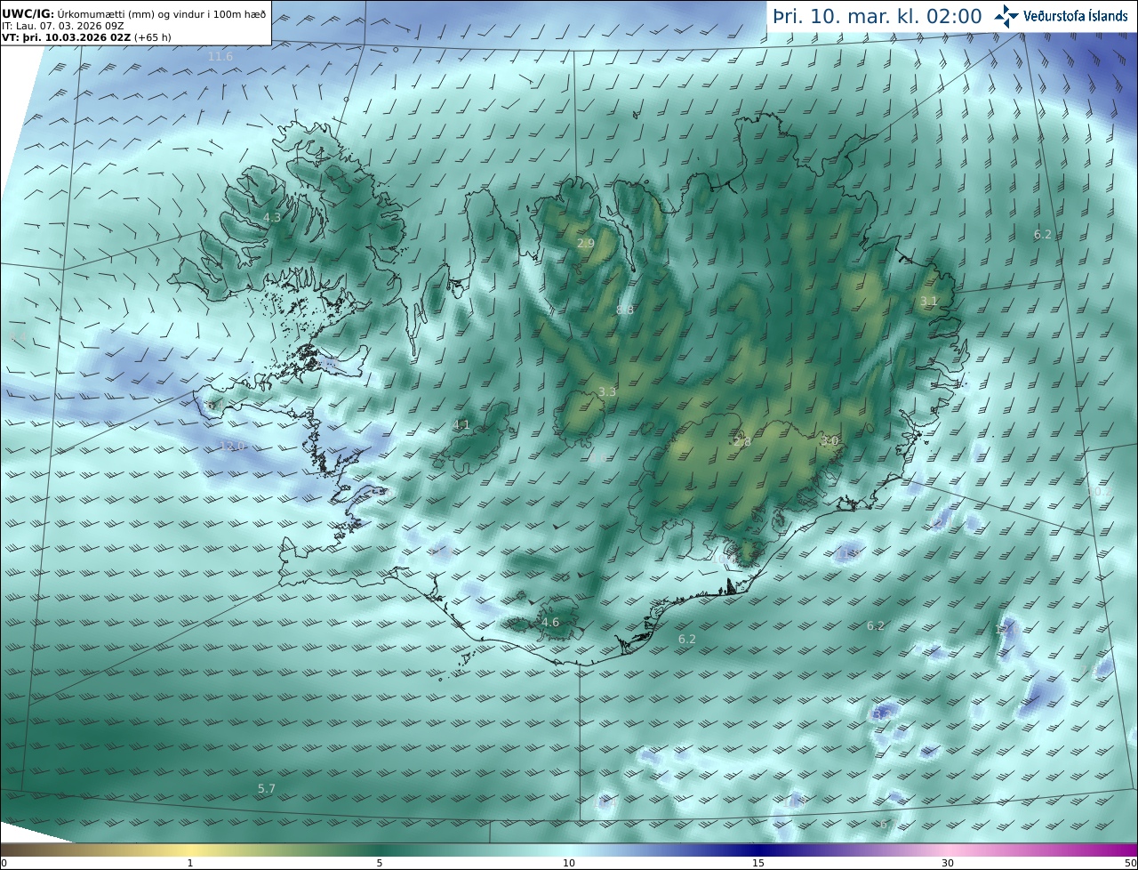Click the 15 tick on the color scale
This screenshot has height=870, width=1138.
click(x=758, y=863)
